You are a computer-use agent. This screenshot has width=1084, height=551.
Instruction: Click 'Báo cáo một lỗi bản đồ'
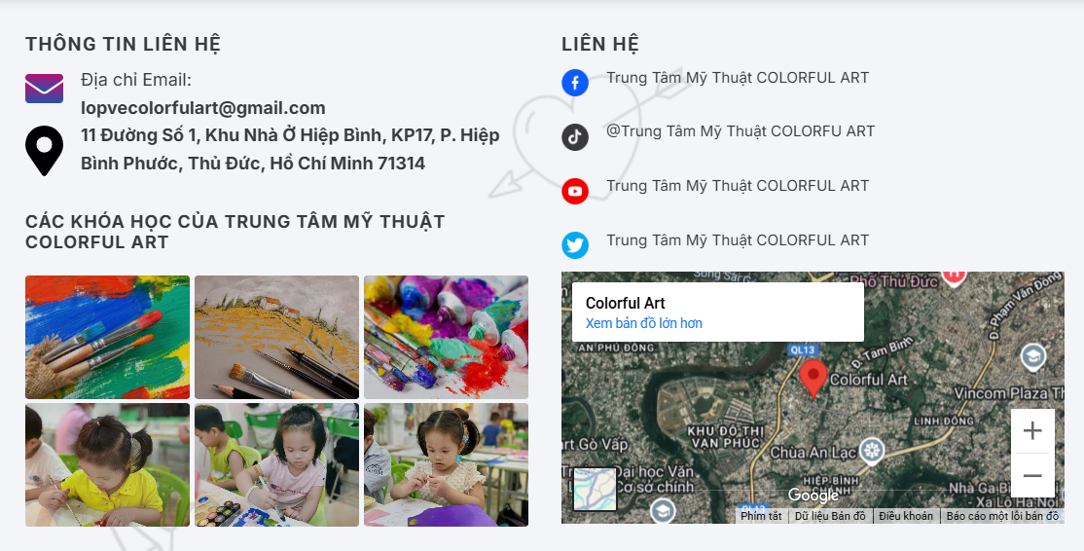pyautogui.click(x=1001, y=516)
